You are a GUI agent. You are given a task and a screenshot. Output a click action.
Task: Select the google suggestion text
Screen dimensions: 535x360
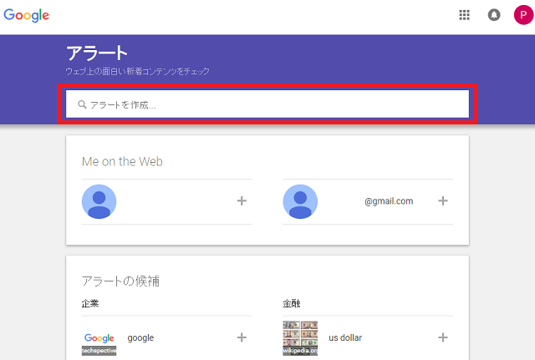pos(140,337)
